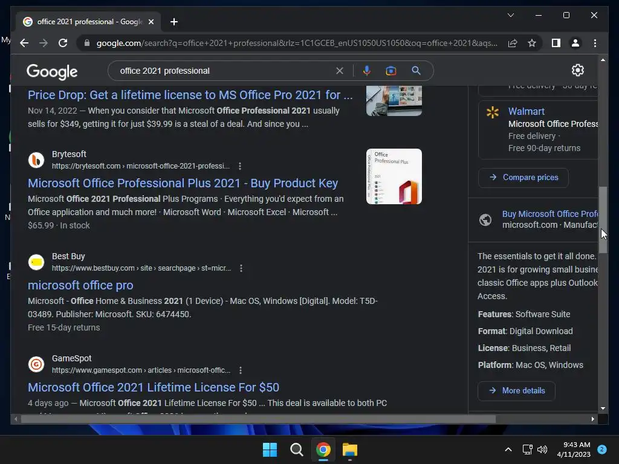Image resolution: width=619 pixels, height=464 pixels.
Task: Open Microsoft Office Professional Plus 2021 link
Action: tap(183, 183)
